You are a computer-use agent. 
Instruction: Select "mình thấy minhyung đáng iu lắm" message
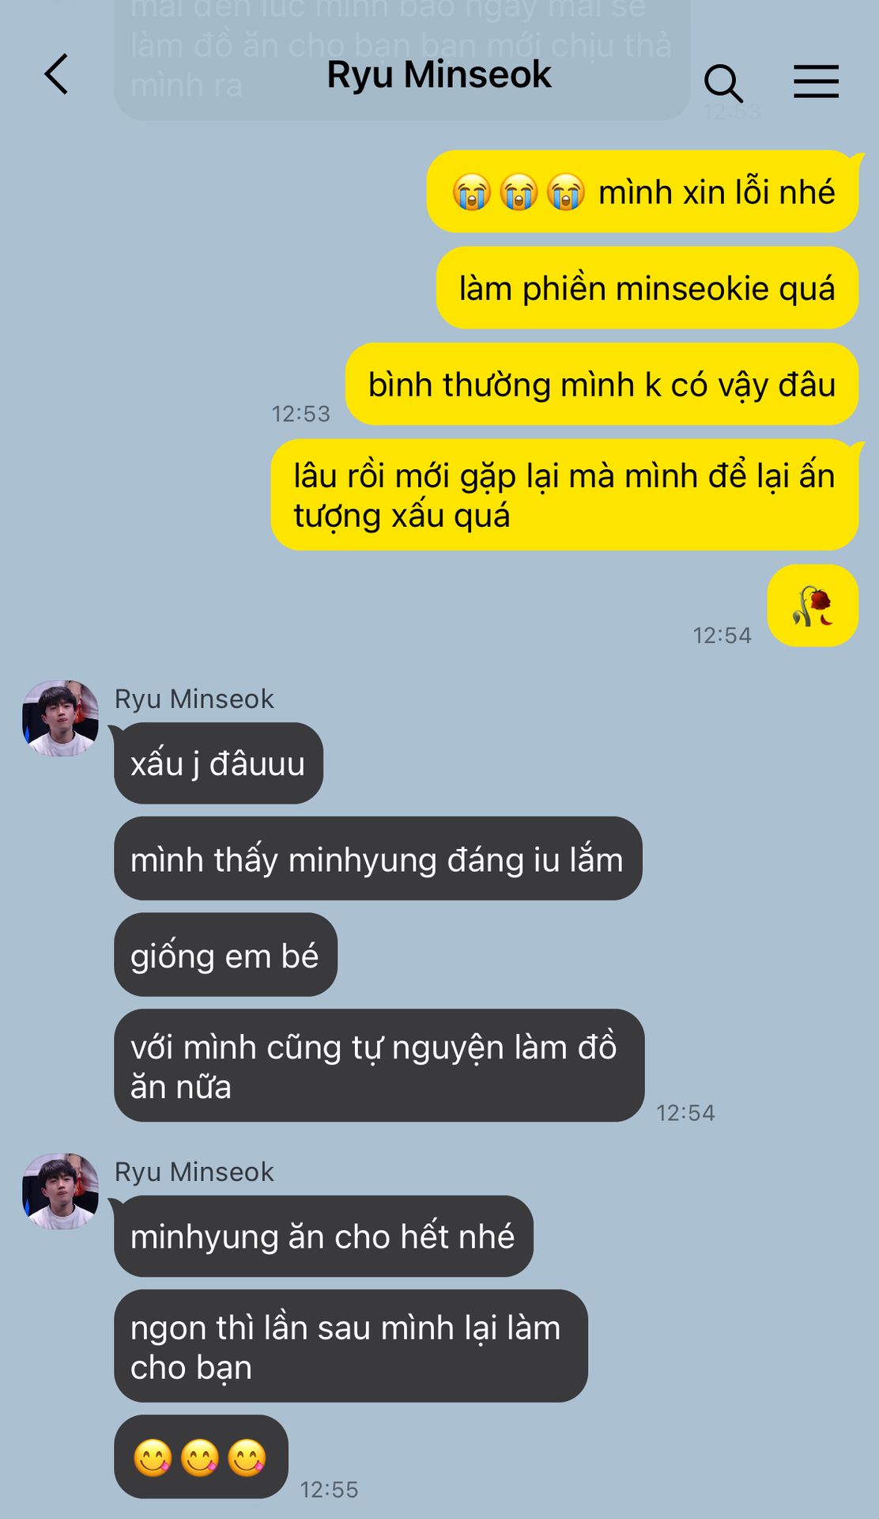click(x=378, y=859)
